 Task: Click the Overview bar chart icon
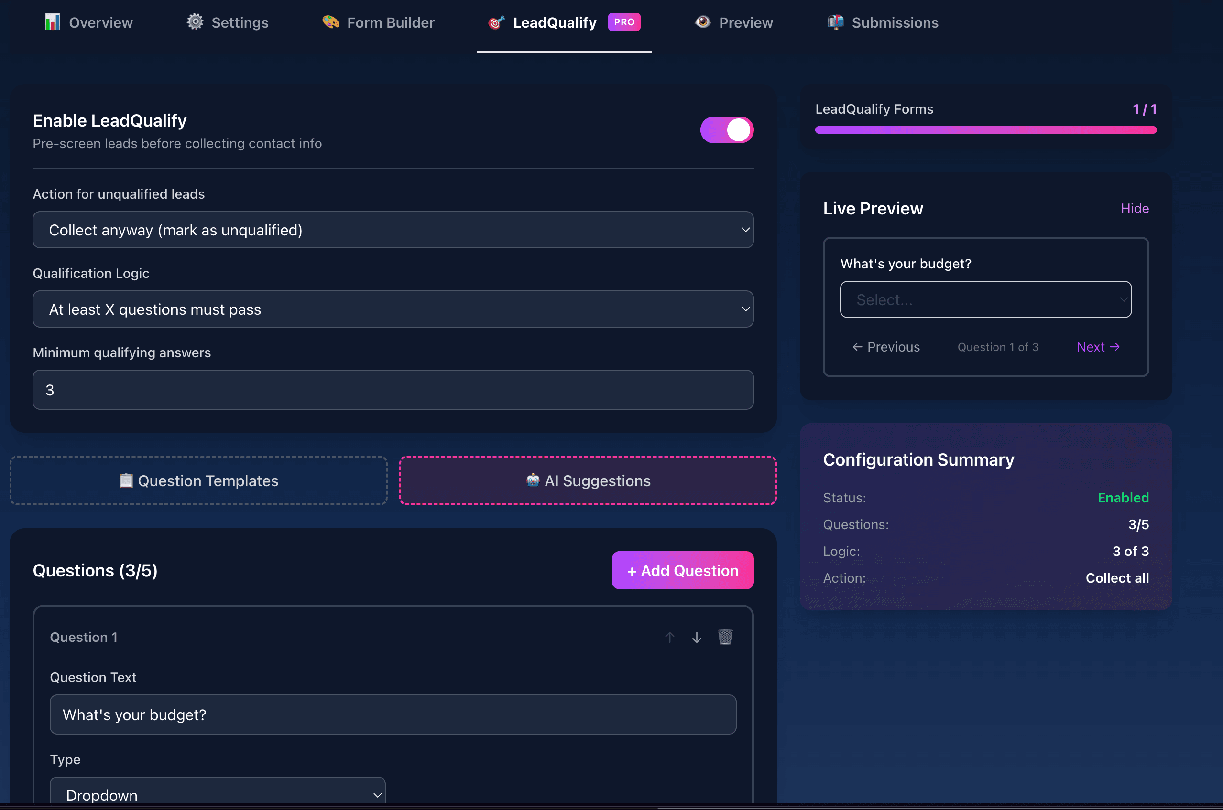point(52,21)
